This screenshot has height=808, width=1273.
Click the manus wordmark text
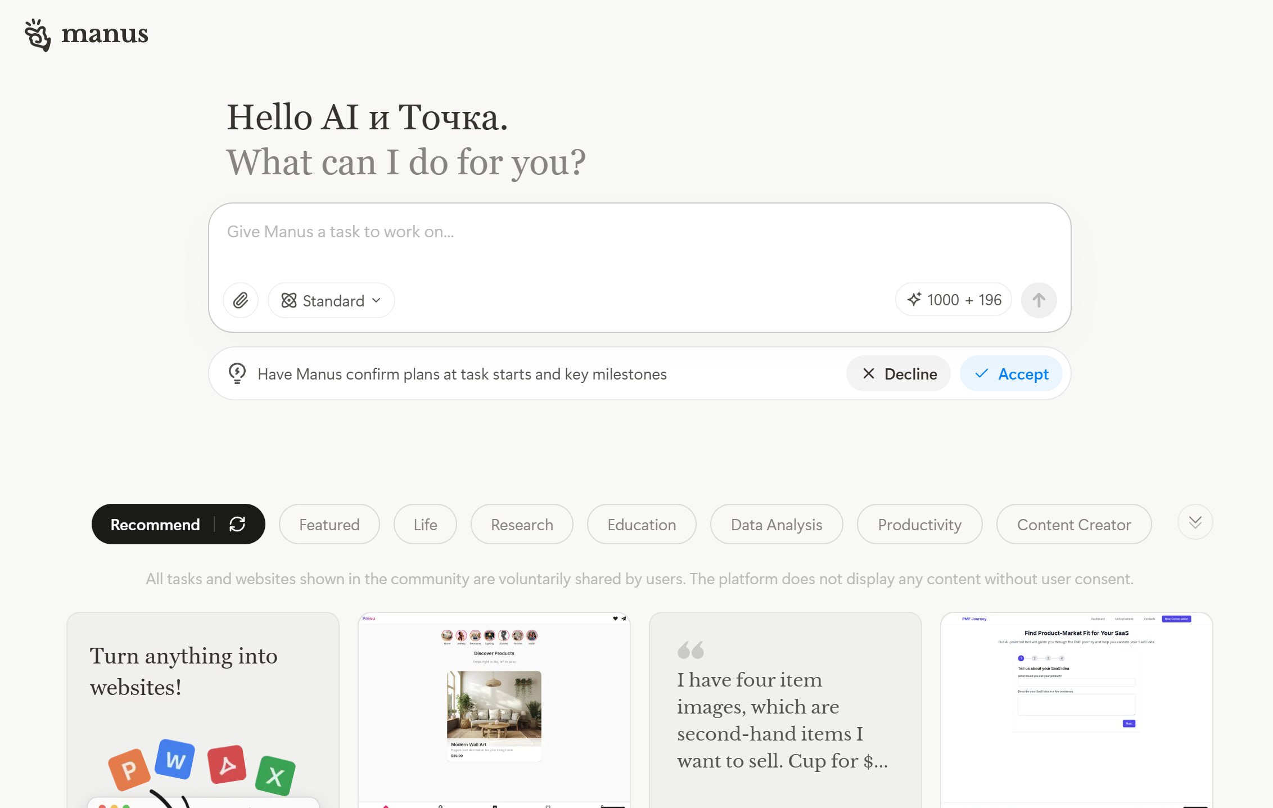105,34
